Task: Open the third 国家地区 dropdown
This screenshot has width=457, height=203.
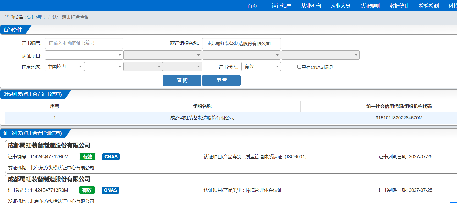Action: 143,67
